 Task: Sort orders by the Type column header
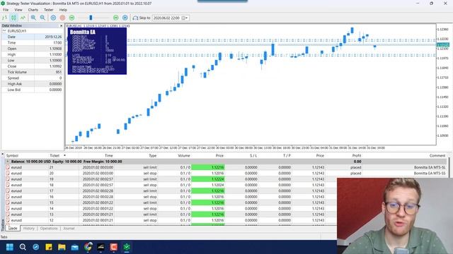[x=153, y=155]
